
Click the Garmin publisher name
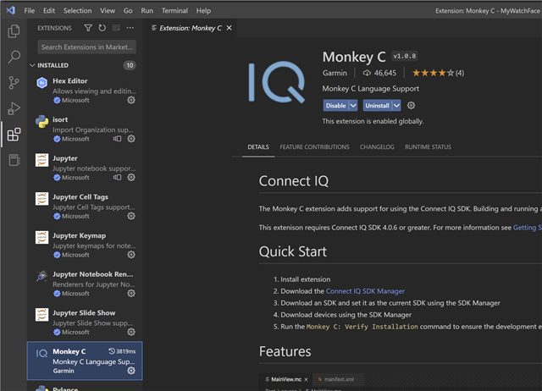(x=335, y=73)
